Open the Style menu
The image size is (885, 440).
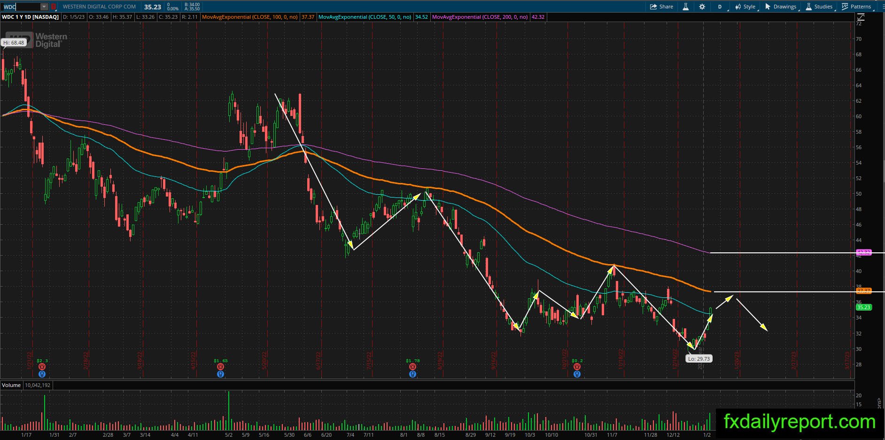[x=745, y=7]
